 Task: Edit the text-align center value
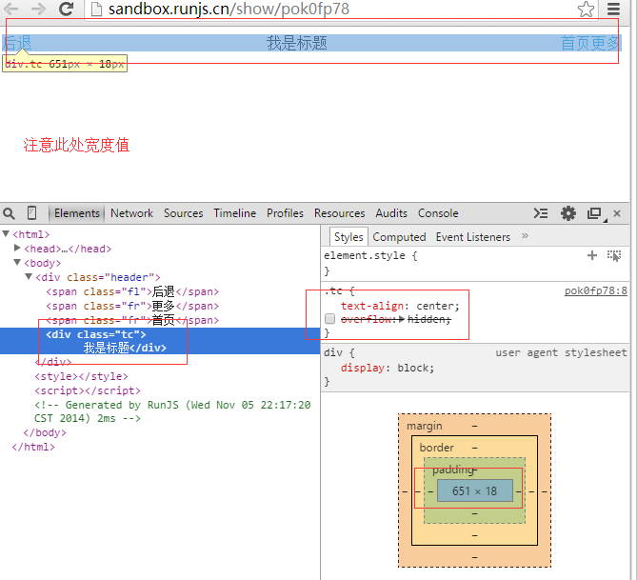click(438, 306)
